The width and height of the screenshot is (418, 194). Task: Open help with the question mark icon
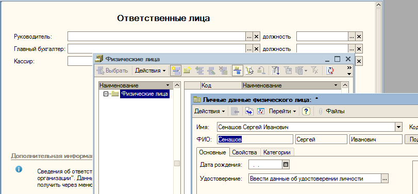(306, 111)
